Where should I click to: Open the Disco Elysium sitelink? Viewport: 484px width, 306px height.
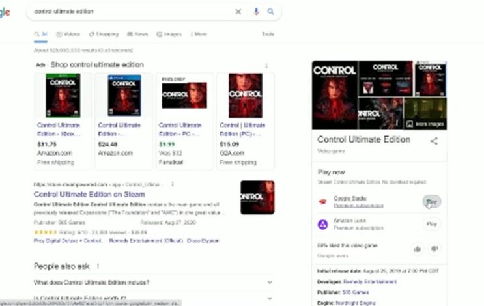point(203,241)
